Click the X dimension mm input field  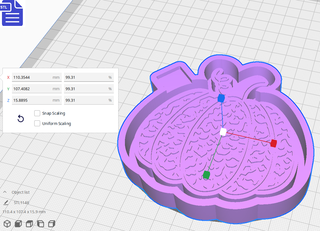[36, 77]
